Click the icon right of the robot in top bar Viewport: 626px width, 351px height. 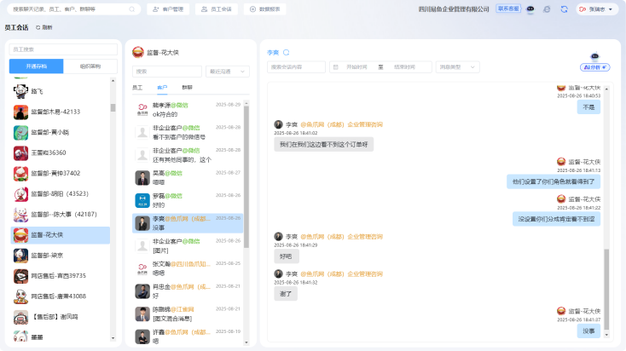pyautogui.click(x=547, y=9)
